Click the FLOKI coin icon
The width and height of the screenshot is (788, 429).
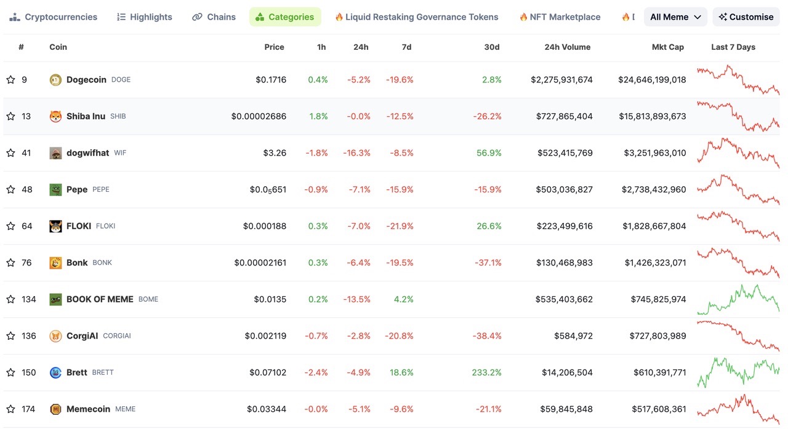tap(55, 226)
